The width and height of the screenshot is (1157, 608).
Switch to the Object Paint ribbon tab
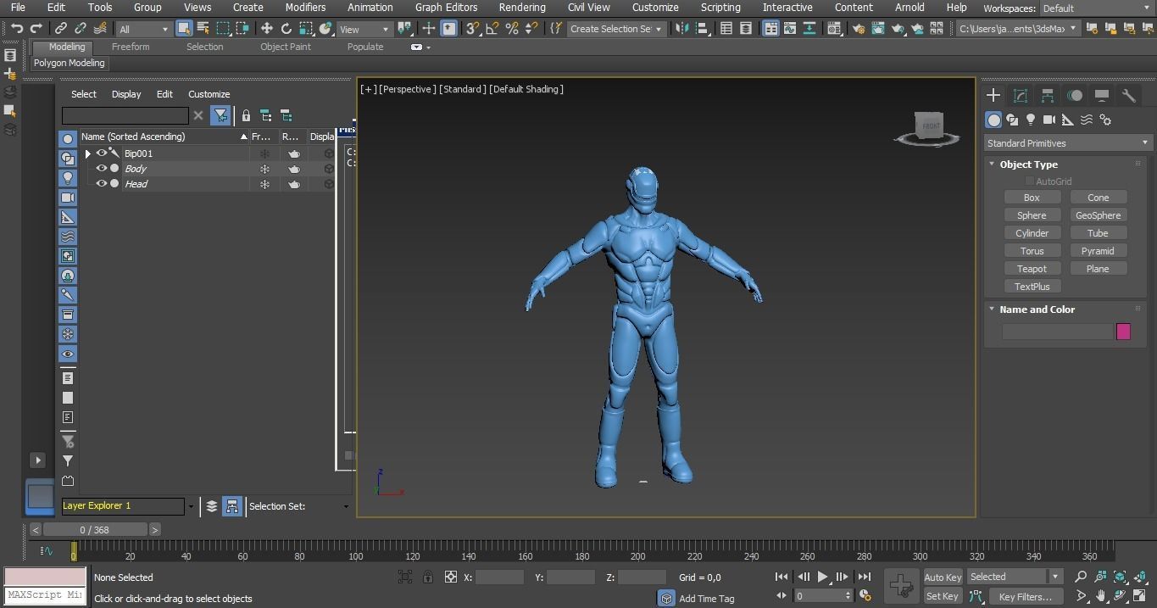pos(286,47)
